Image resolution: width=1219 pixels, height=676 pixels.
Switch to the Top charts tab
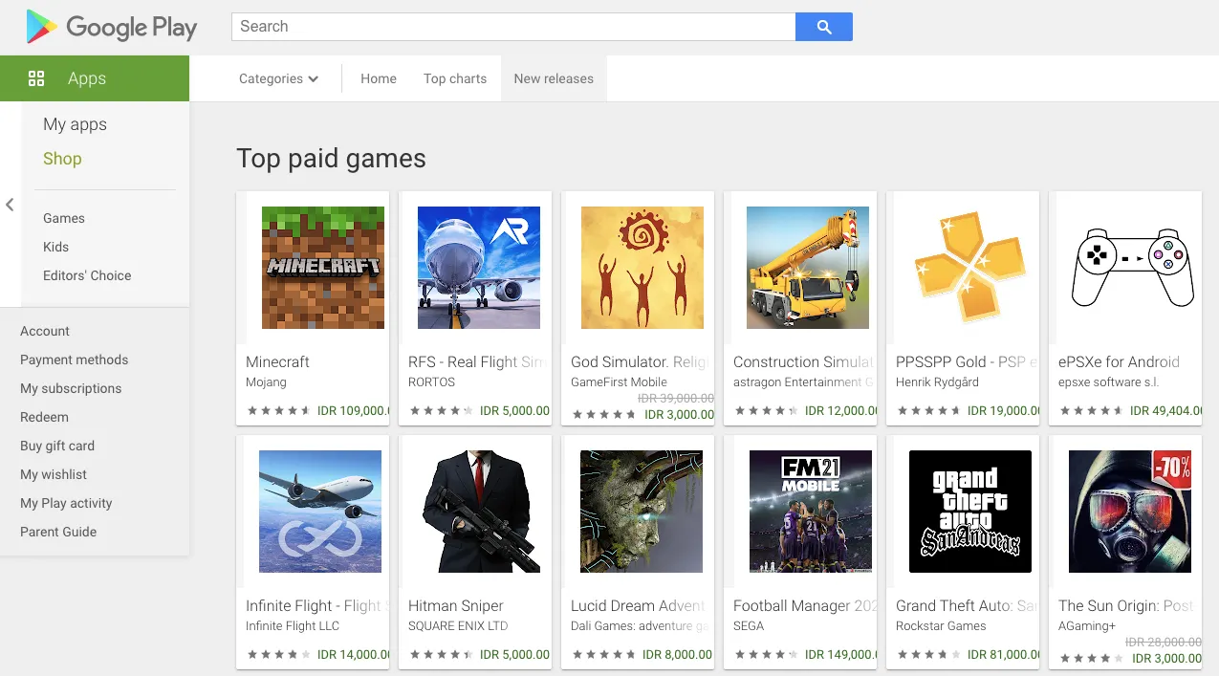pyautogui.click(x=455, y=78)
